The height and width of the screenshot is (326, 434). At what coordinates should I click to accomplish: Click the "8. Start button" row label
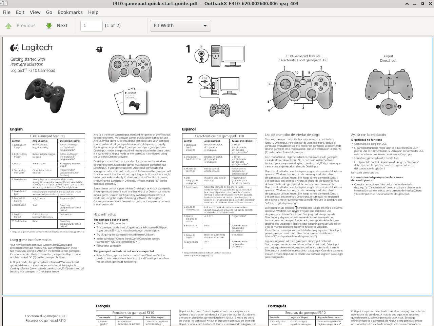(x=19, y=205)
